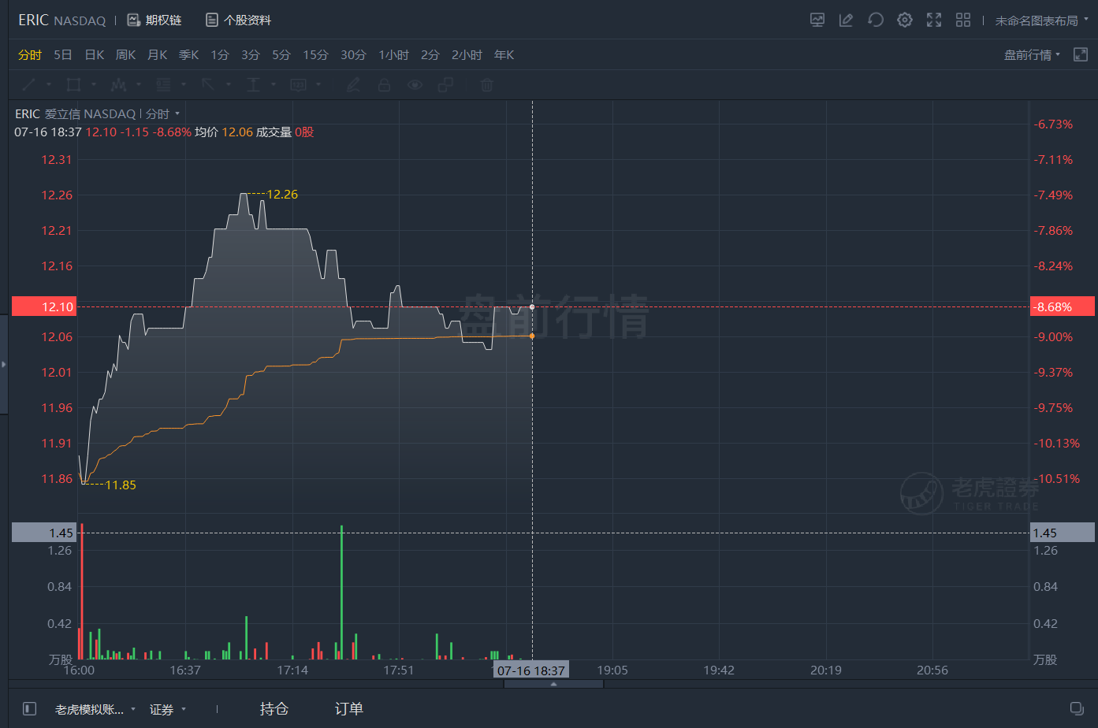The image size is (1098, 728).
Task: Expand the left side panel arrow
Action: coord(4,364)
